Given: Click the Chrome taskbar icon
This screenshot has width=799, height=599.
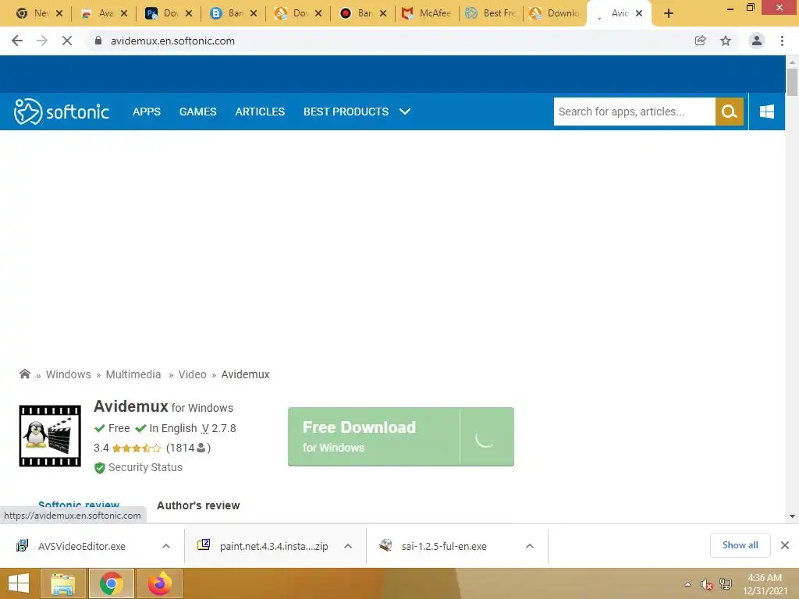Looking at the screenshot, I should 112,583.
